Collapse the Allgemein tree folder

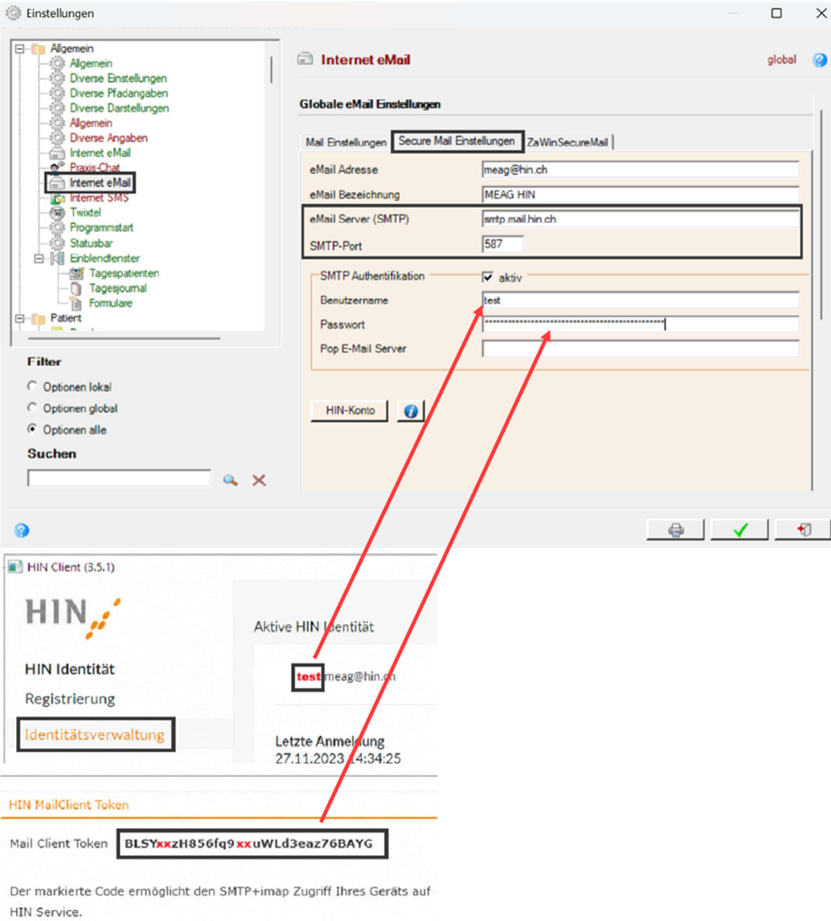[x=20, y=49]
